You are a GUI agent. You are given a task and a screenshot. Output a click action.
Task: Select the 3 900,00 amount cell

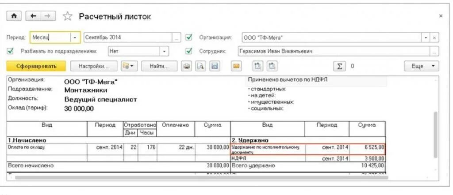[367, 158]
